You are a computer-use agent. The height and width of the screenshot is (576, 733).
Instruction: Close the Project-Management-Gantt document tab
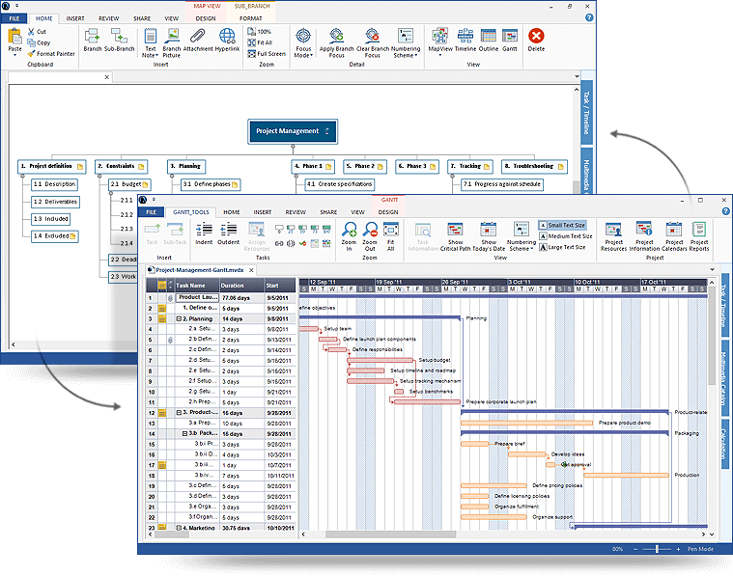click(x=251, y=270)
